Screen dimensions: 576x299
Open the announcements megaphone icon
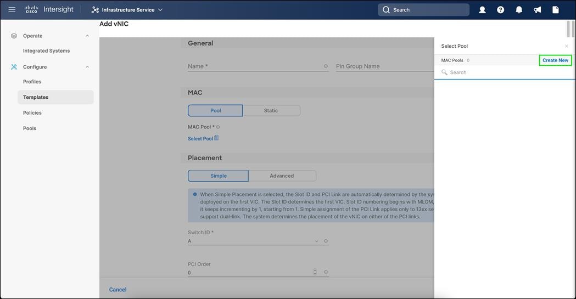click(537, 10)
